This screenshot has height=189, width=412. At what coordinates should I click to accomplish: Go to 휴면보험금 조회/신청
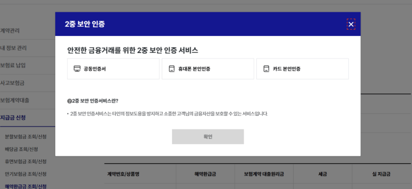[x=26, y=162]
